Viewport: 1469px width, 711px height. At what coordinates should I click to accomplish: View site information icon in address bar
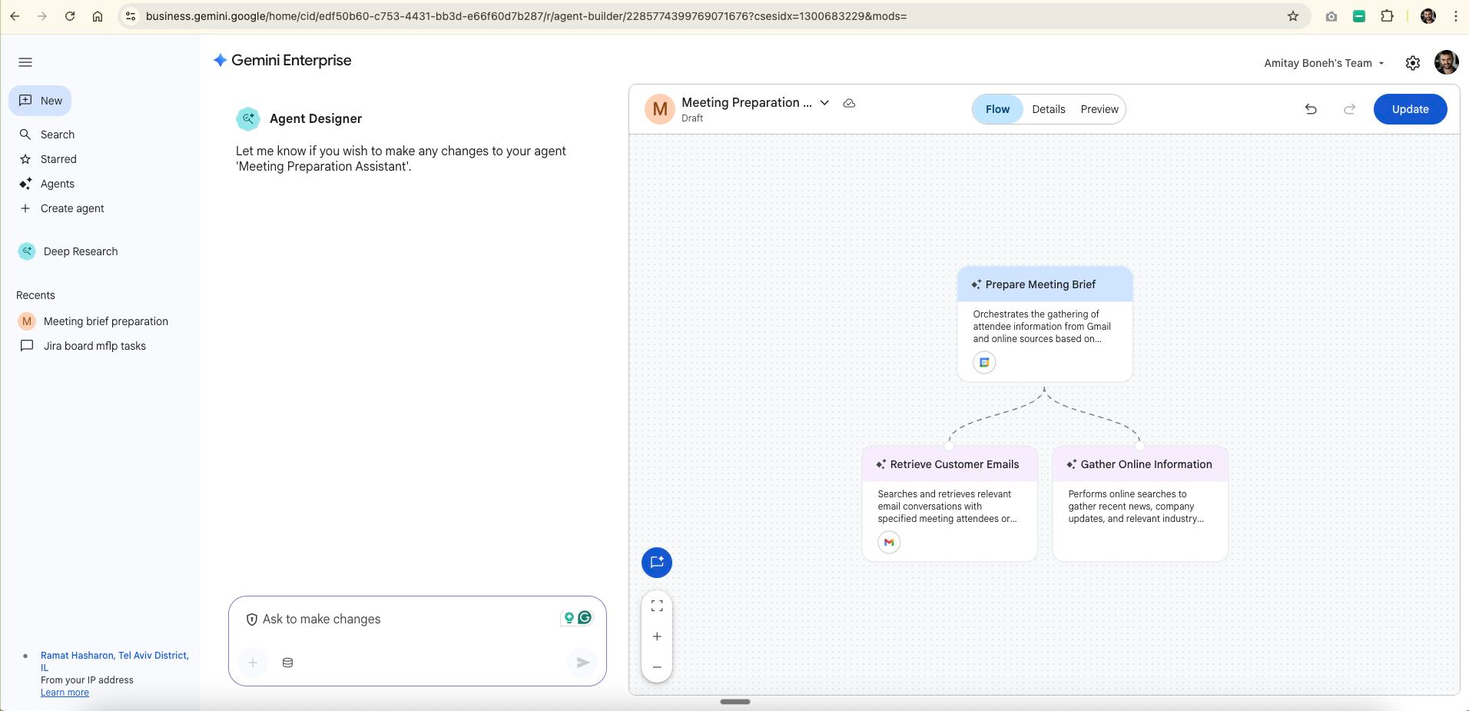tap(131, 16)
